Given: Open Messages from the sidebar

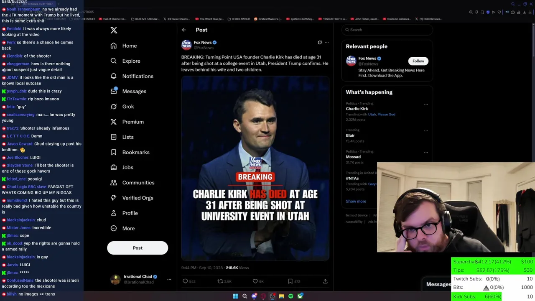Looking at the screenshot, I should point(128,91).
